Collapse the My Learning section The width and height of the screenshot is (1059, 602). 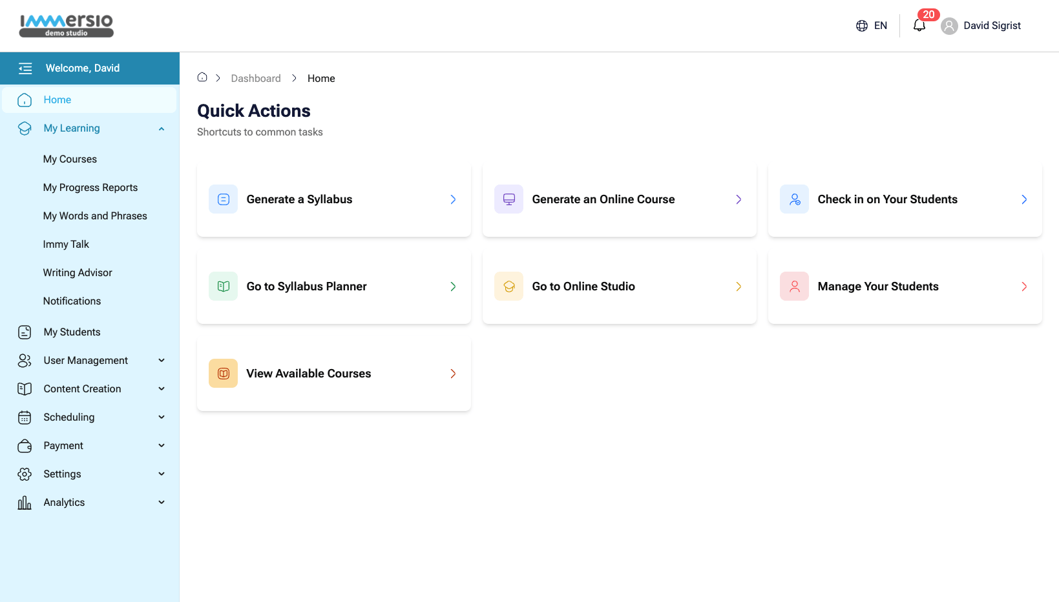(x=162, y=128)
